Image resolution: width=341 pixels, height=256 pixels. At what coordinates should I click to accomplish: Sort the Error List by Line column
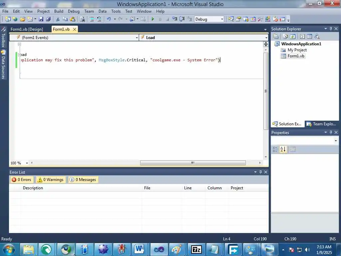click(194, 188)
